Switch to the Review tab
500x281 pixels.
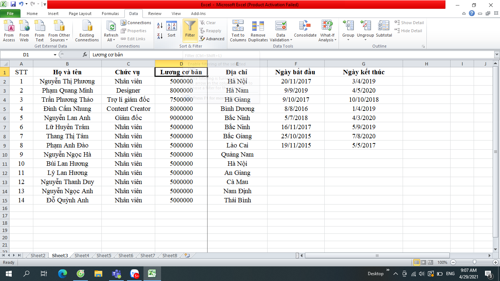coord(155,14)
